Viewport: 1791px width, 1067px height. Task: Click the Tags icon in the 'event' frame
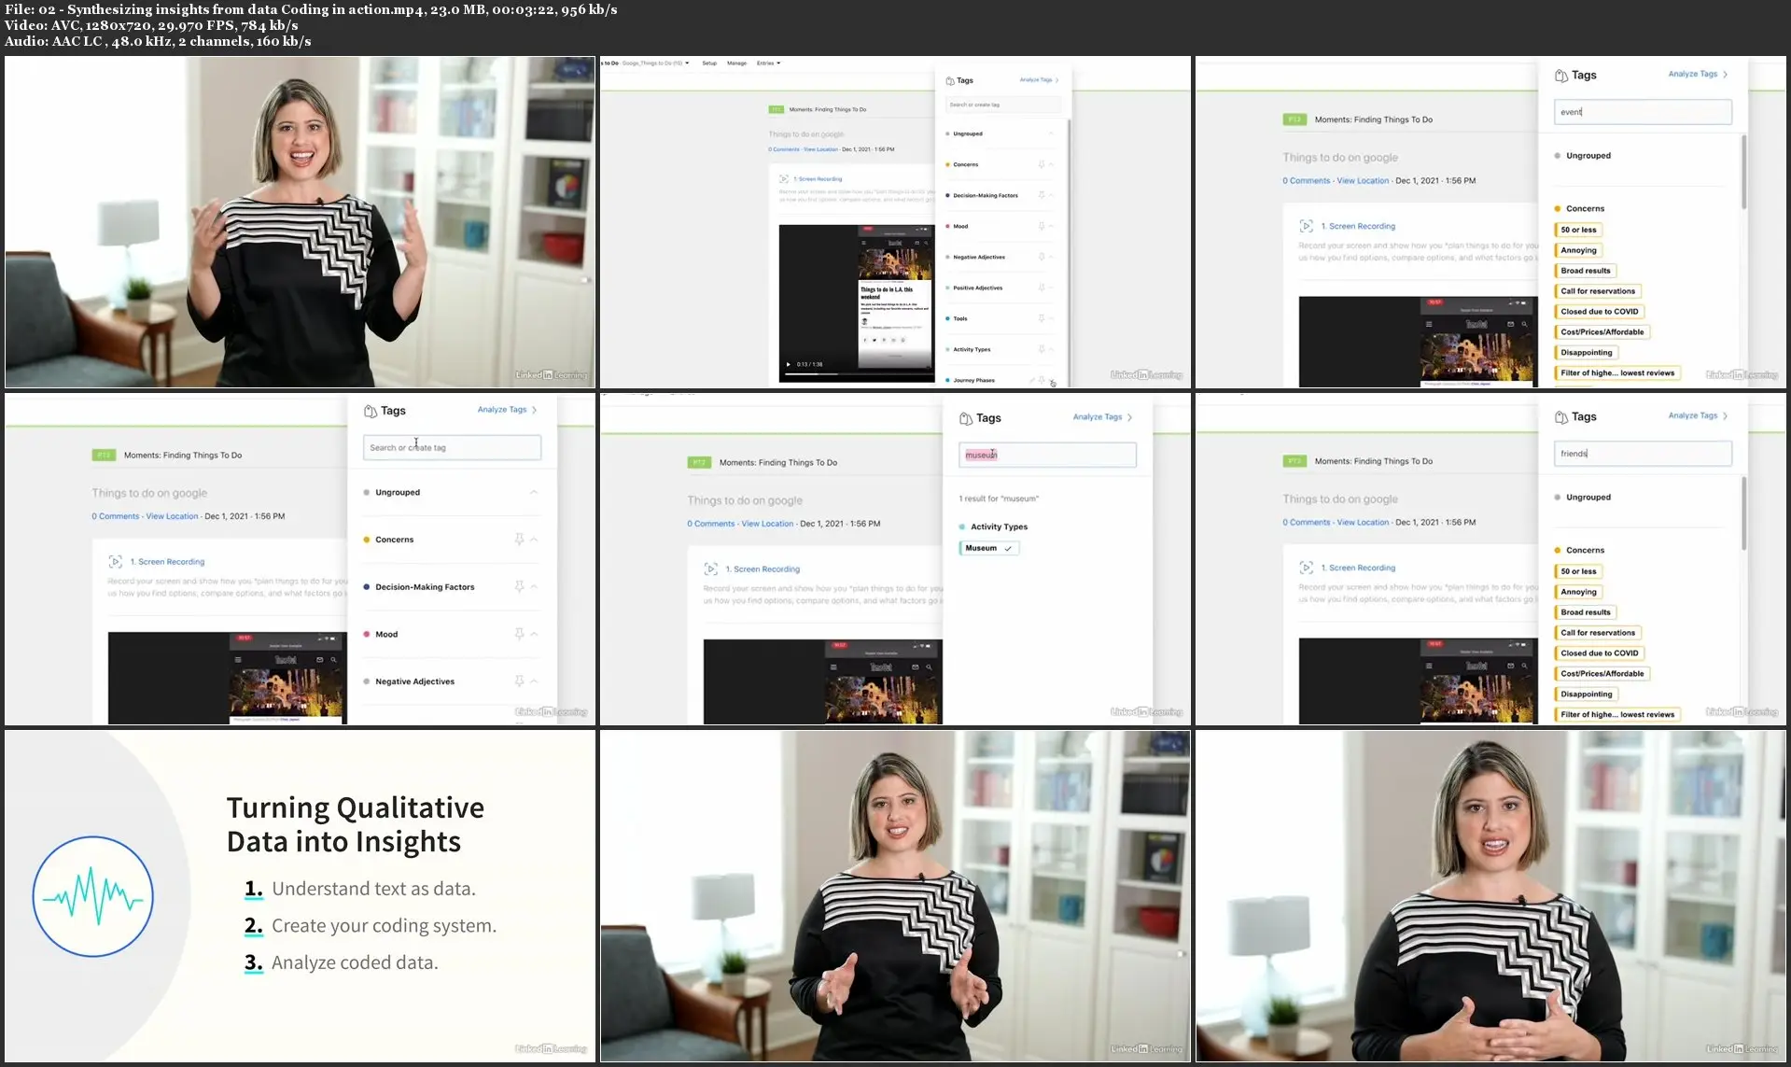coord(1560,76)
